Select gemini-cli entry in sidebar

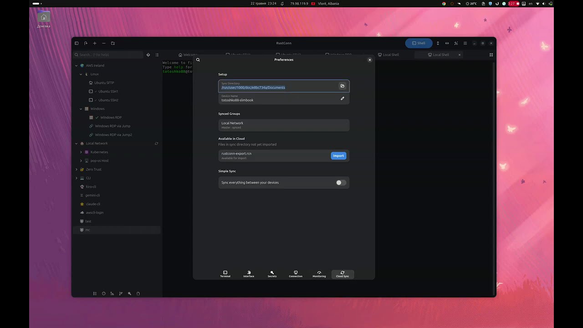(92, 195)
